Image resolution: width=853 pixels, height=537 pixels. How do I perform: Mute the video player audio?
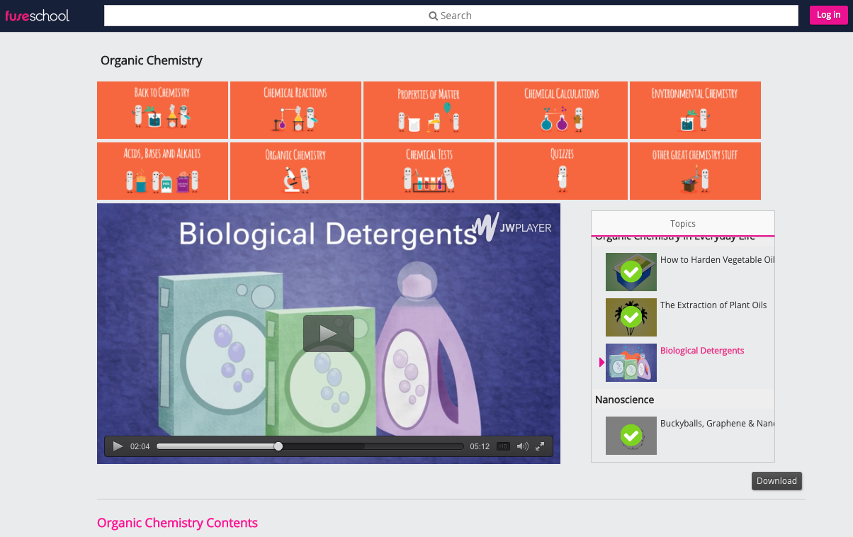pos(522,446)
